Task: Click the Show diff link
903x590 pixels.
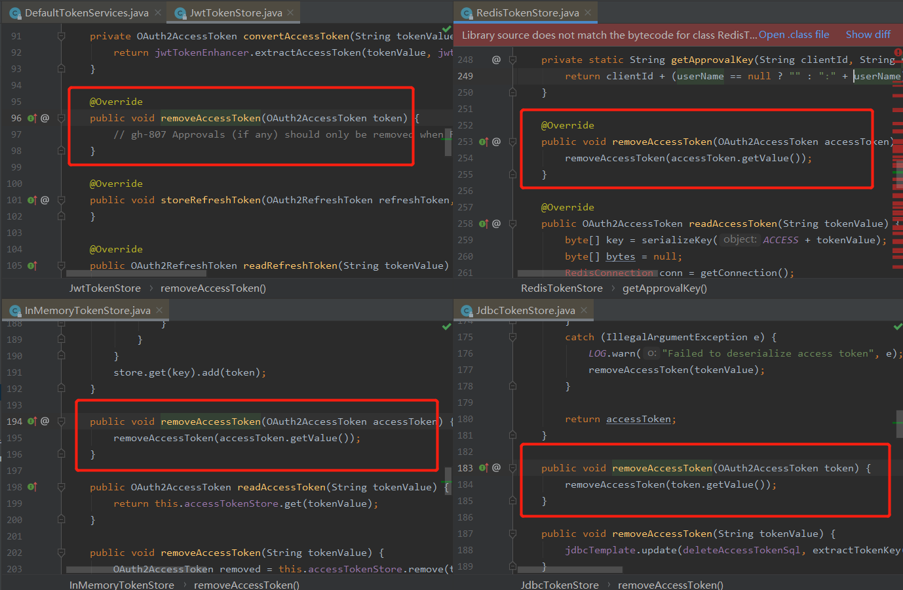Action: 868,35
